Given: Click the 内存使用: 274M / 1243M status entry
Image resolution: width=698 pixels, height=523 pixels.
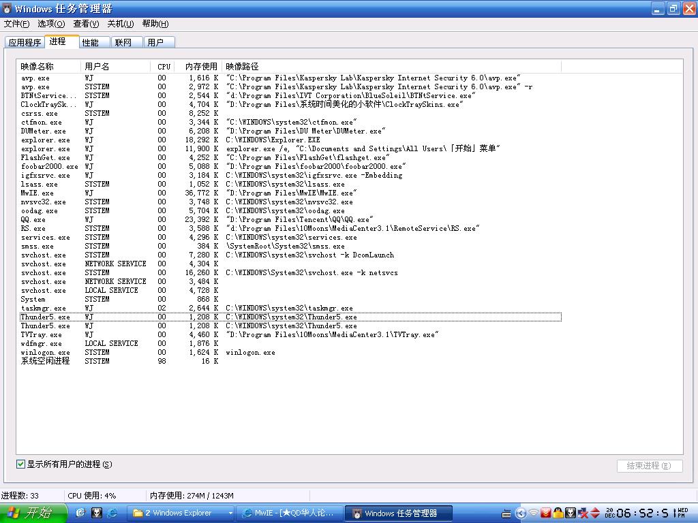Looking at the screenshot, I should click(x=192, y=496).
